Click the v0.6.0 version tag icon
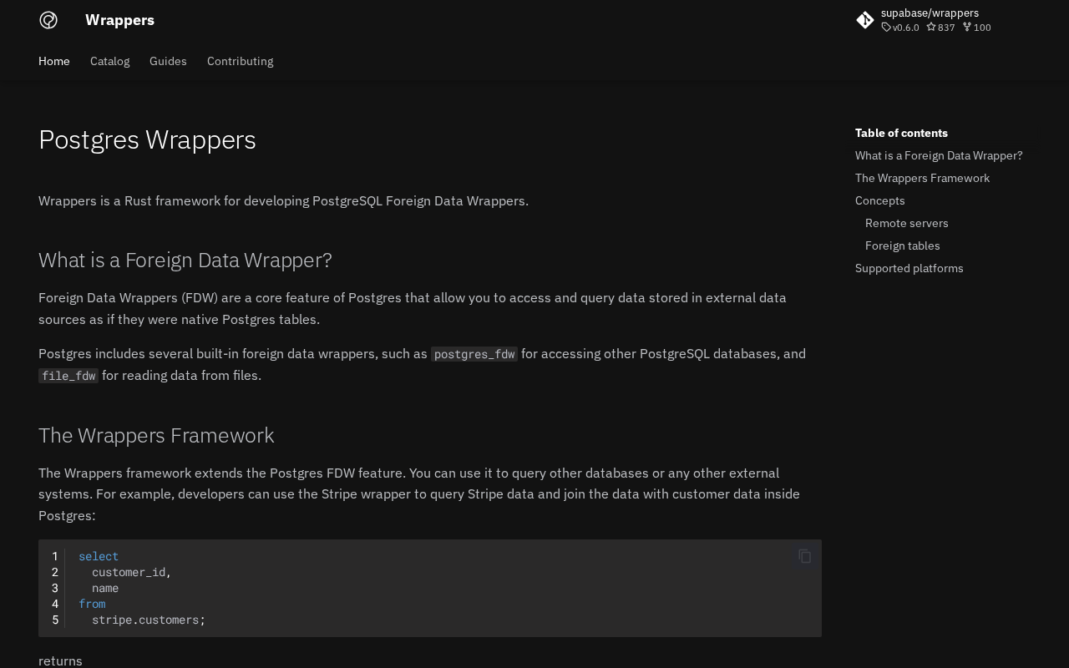The width and height of the screenshot is (1069, 668). click(886, 28)
